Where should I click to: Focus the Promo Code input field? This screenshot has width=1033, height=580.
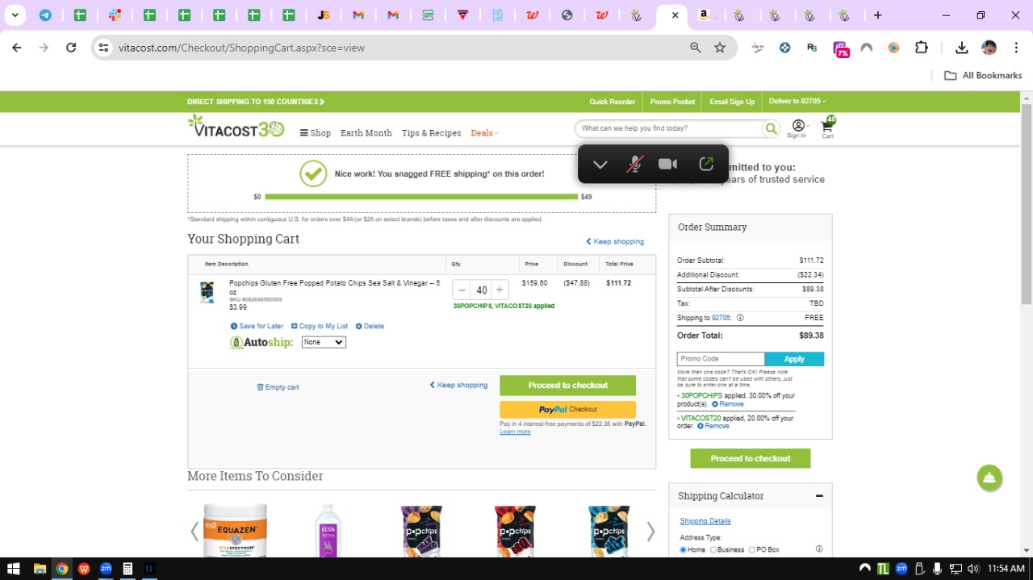[x=721, y=359]
